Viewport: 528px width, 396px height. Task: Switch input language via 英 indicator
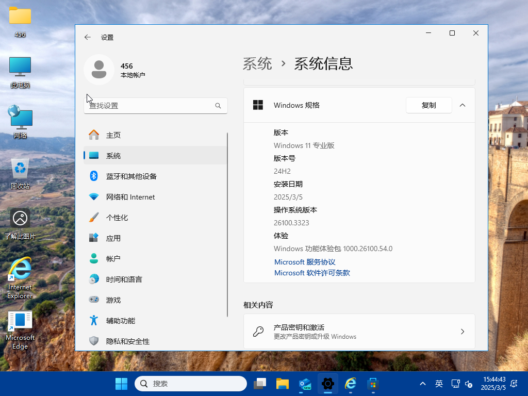coord(439,384)
